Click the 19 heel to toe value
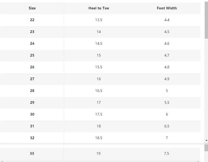208x162 pixels. pos(98,153)
